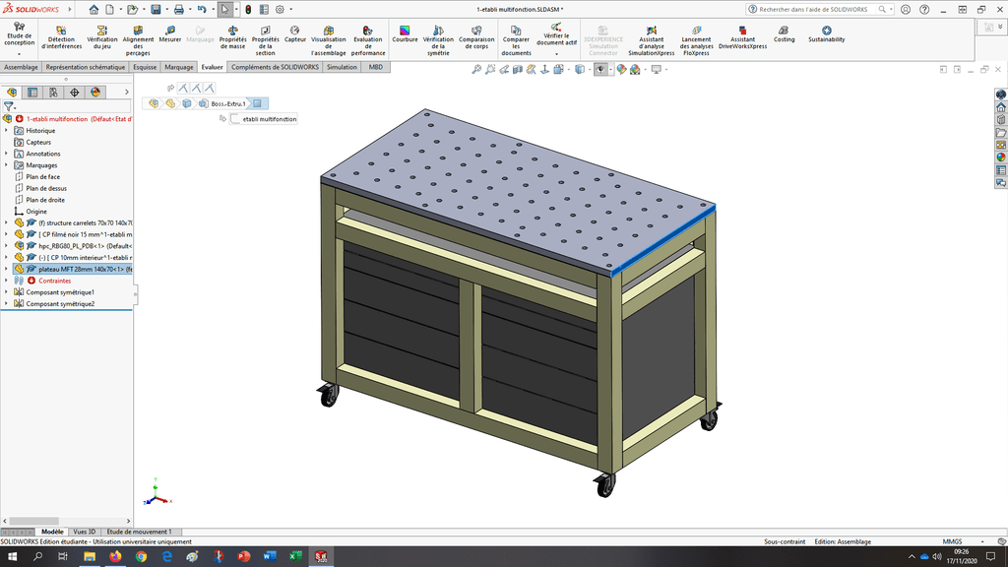1008x567 pixels.
Task: Launch the Costing tool
Action: point(784,34)
